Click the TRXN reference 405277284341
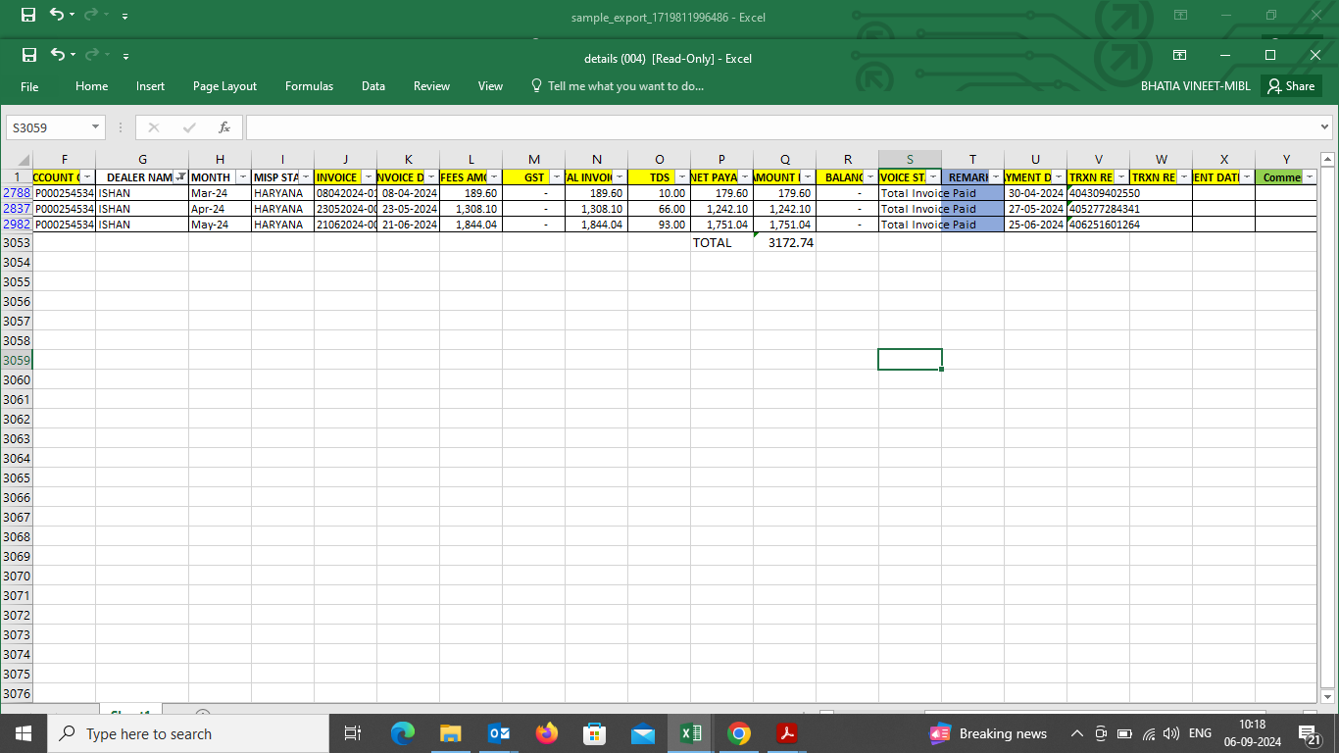 (x=1105, y=209)
